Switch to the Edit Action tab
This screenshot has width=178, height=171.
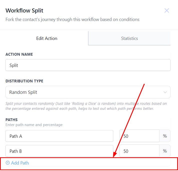47,38
